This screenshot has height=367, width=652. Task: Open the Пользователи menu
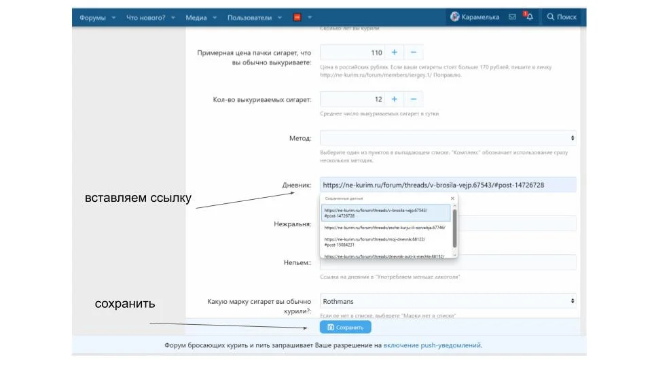click(x=249, y=18)
